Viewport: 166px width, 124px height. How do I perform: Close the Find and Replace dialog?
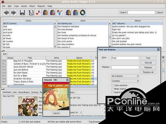click(x=158, y=50)
